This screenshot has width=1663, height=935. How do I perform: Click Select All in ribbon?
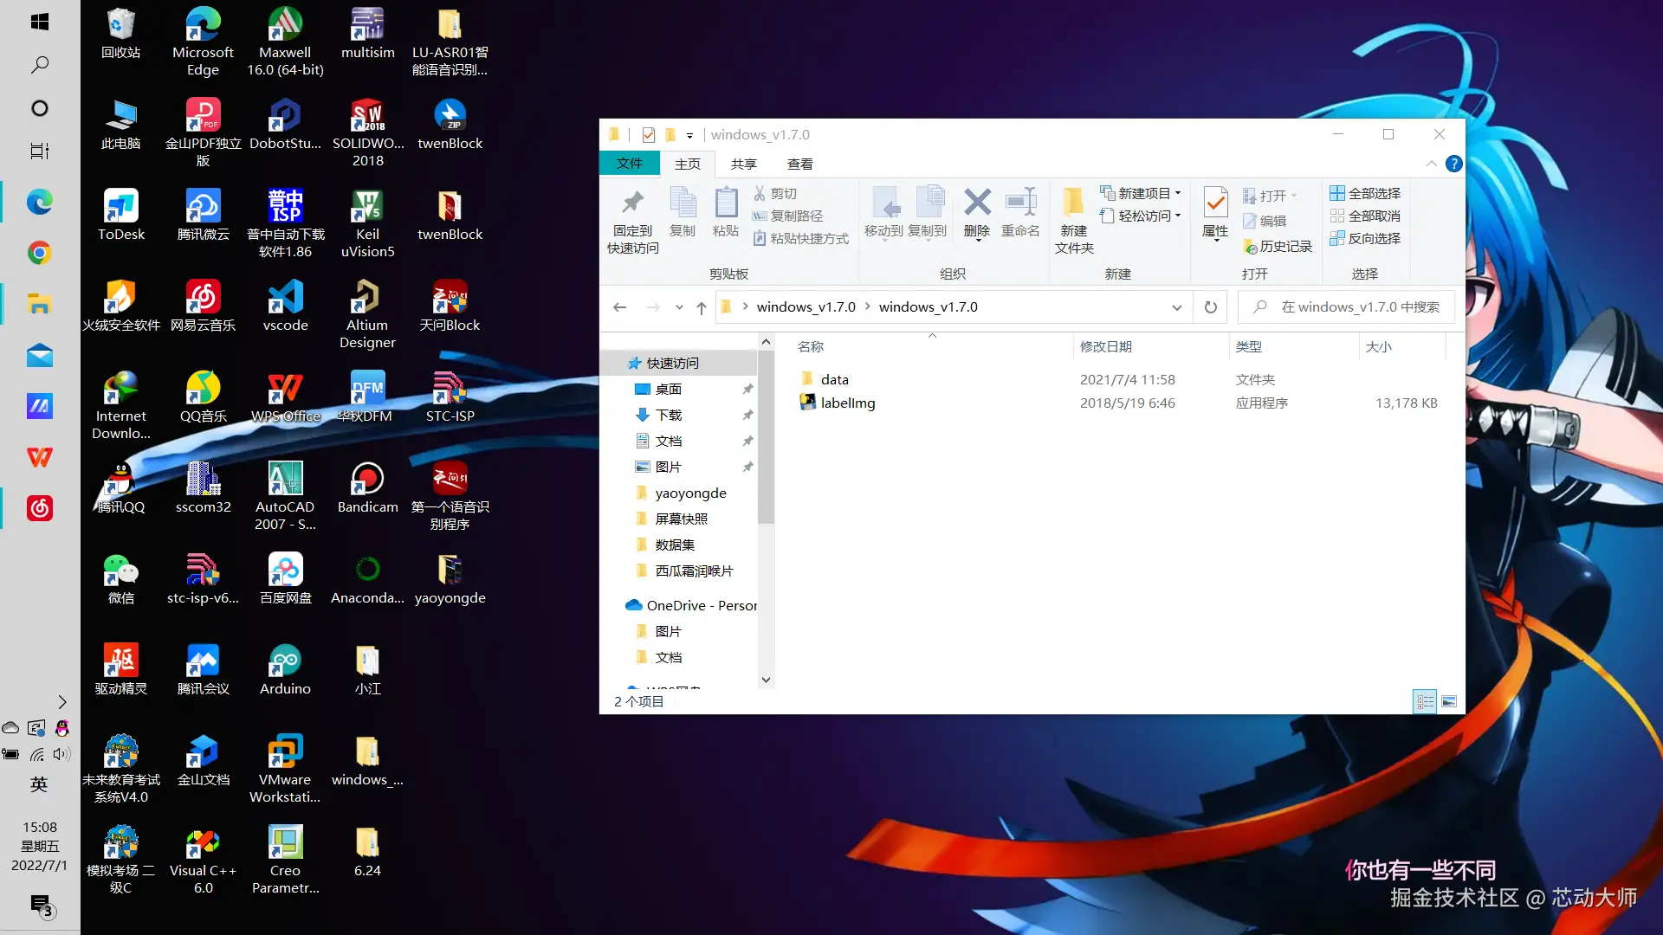[1365, 193]
